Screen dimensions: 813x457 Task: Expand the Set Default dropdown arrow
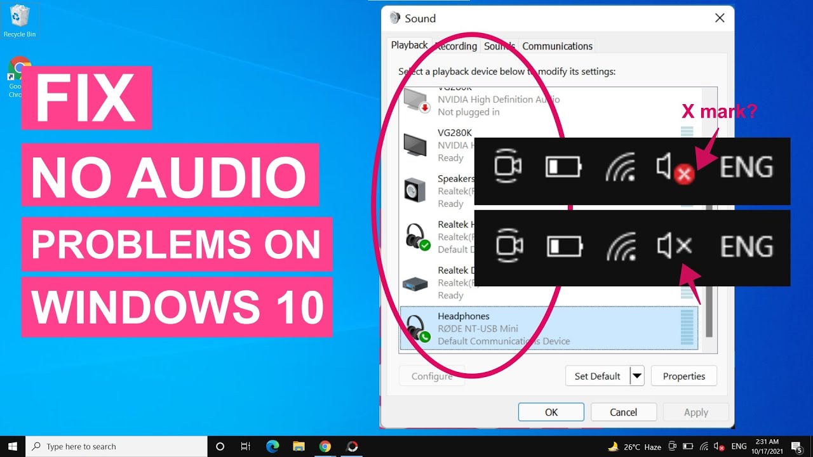[x=637, y=376]
